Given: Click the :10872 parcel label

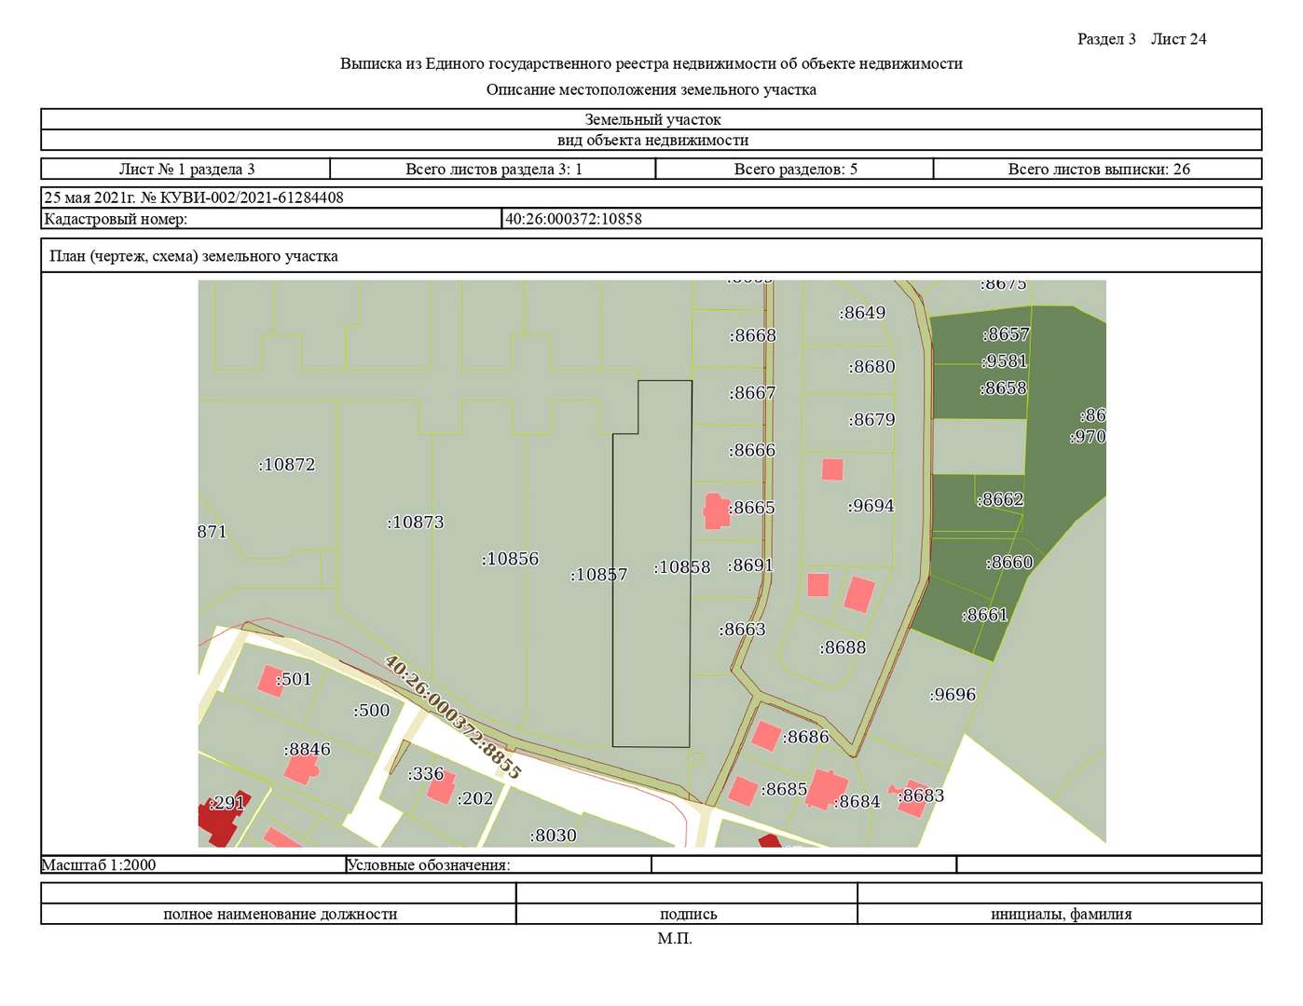Looking at the screenshot, I should 286,465.
